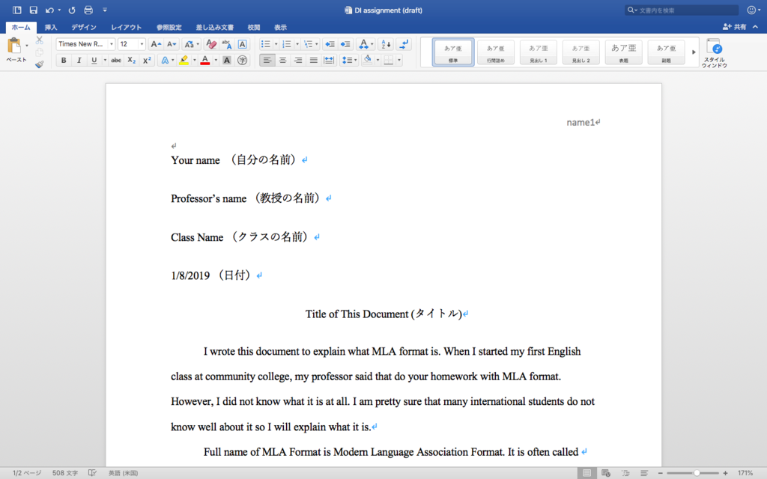Toggle strikethrough formatting

(116, 60)
